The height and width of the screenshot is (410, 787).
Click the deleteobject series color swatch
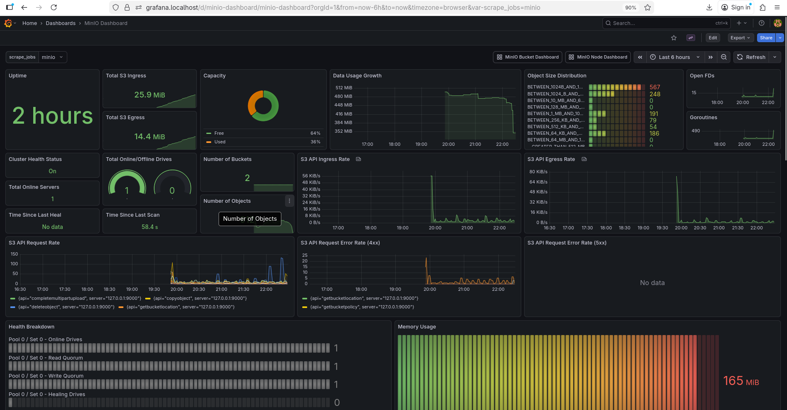coord(13,307)
